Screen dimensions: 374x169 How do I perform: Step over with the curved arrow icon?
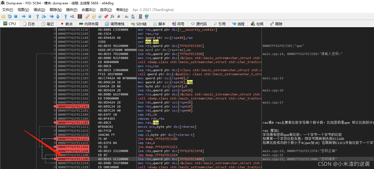(x=44, y=16)
